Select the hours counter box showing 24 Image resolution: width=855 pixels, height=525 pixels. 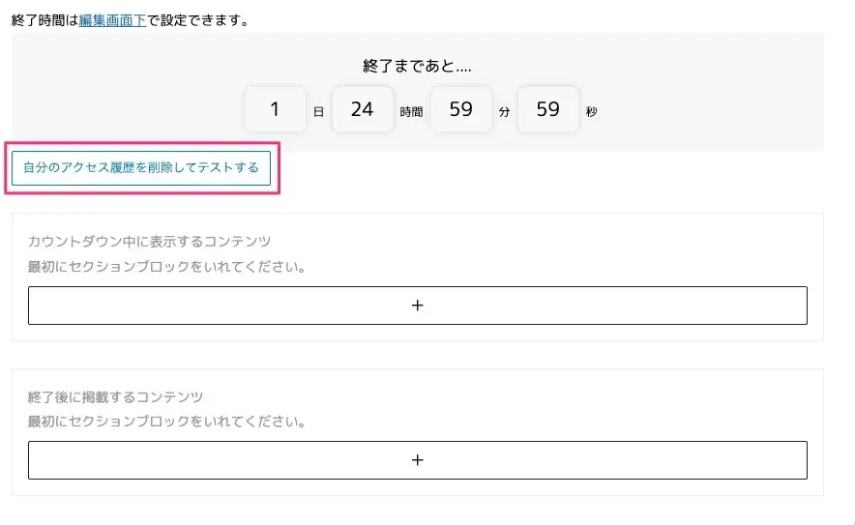pos(362,109)
